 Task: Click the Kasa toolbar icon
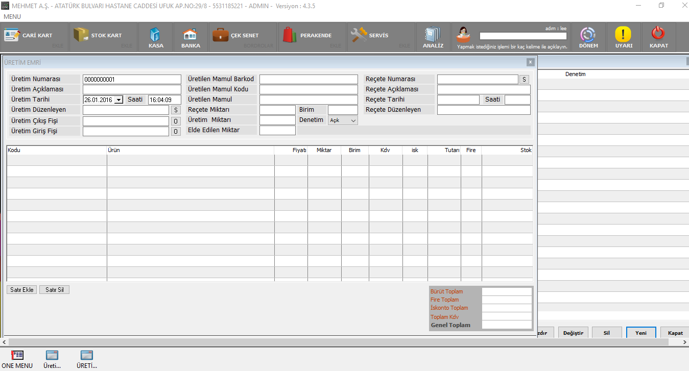pyautogui.click(x=156, y=37)
